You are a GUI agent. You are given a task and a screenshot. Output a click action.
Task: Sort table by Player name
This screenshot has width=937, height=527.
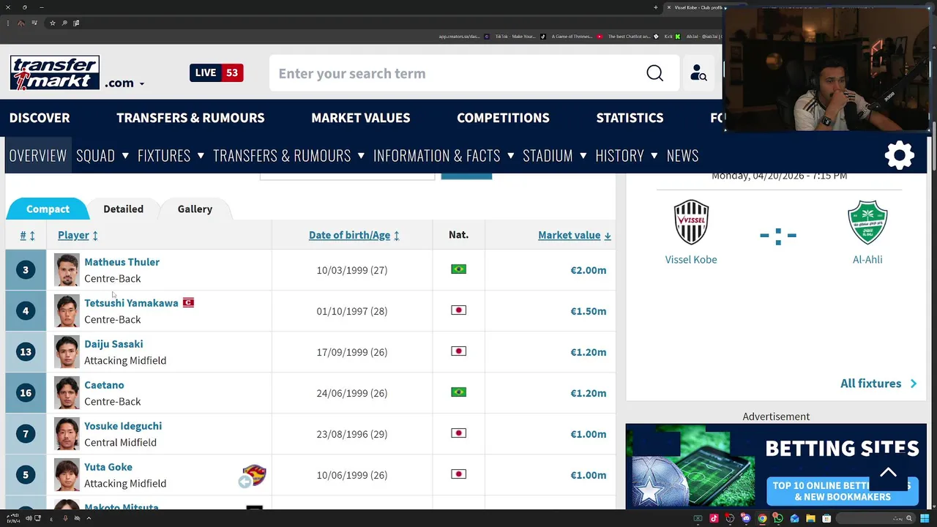(78, 235)
